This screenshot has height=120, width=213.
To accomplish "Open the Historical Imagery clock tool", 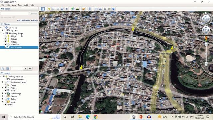I will pyautogui.click(x=73, y=9).
